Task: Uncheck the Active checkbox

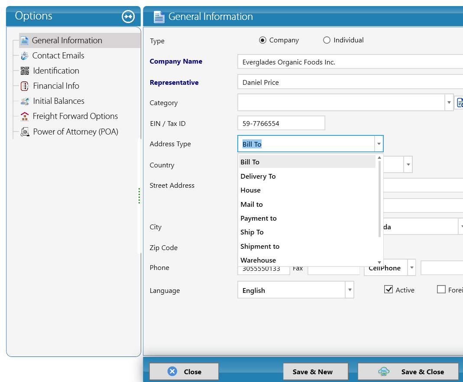Action: [x=389, y=289]
